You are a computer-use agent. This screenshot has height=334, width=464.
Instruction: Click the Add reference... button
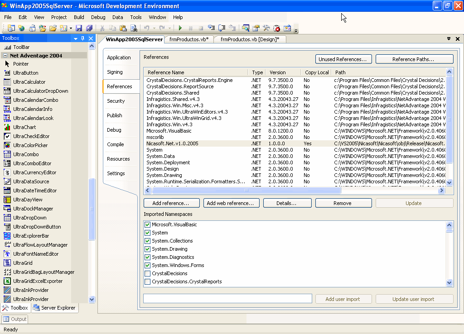pos(170,203)
